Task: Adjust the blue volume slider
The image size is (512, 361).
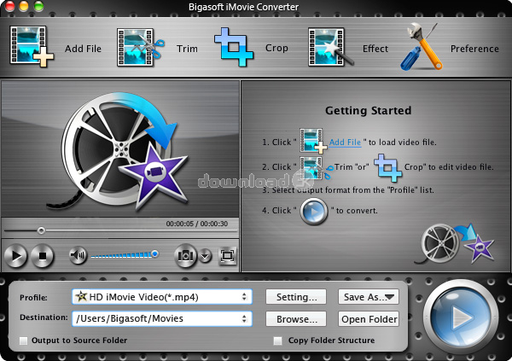Action: pos(125,254)
